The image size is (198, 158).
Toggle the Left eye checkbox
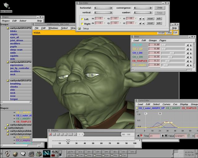pyautogui.click(x=82, y=19)
